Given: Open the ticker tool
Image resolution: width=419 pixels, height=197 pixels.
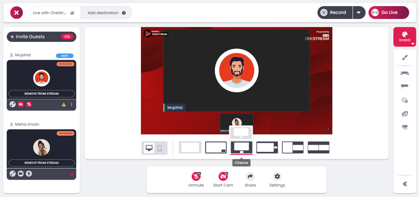Looking at the screenshot, I should click(405, 86).
